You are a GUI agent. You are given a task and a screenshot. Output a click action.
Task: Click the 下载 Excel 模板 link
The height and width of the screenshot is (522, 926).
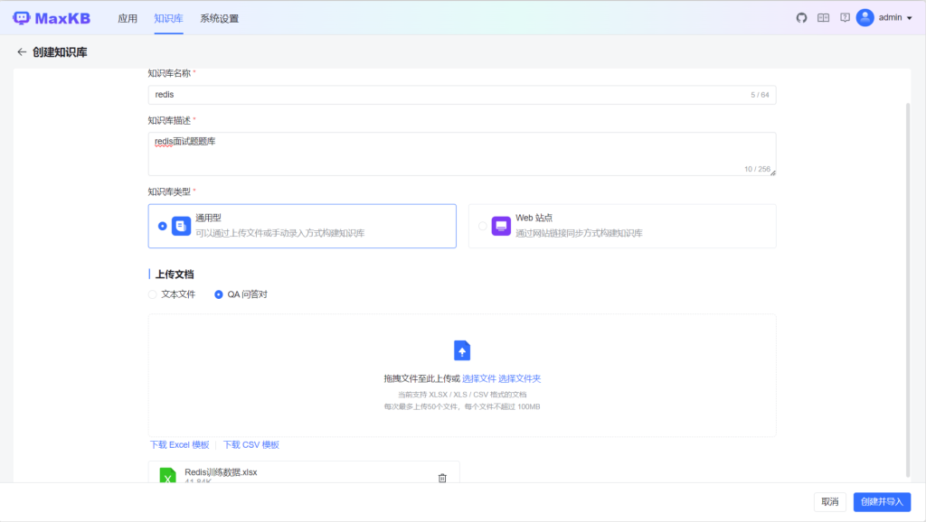(180, 444)
